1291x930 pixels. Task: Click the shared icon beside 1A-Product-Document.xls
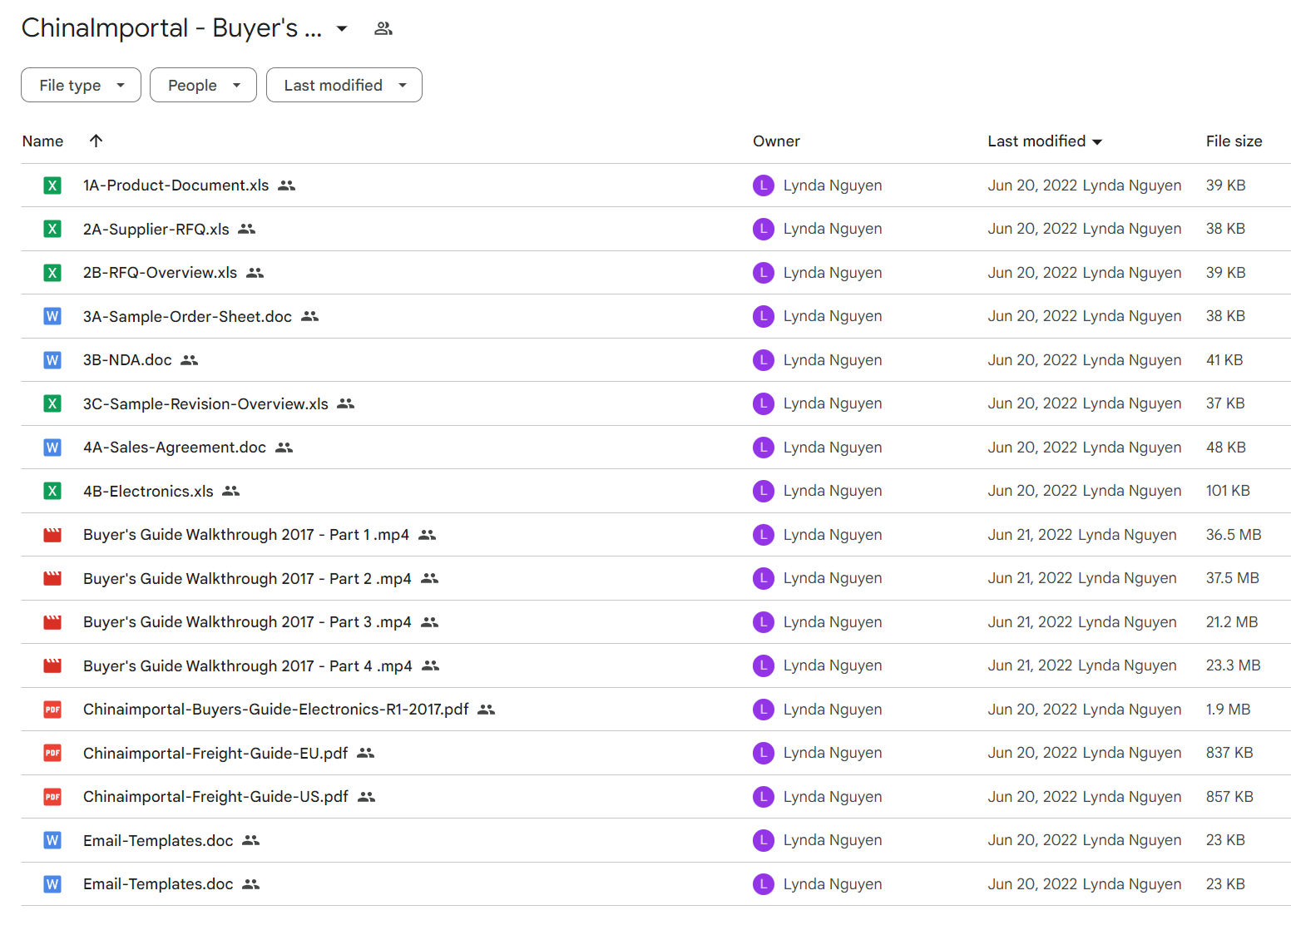(x=287, y=186)
